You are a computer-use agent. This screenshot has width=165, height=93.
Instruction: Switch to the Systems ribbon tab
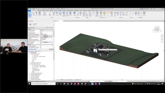[x=52, y=11]
